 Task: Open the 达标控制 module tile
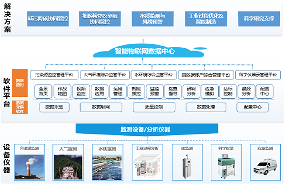[228, 92]
